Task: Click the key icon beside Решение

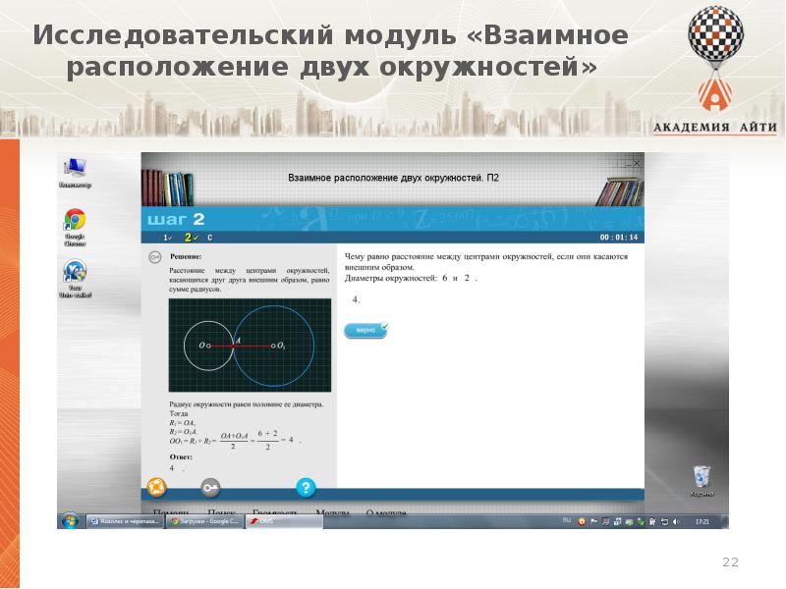Action: [154, 257]
